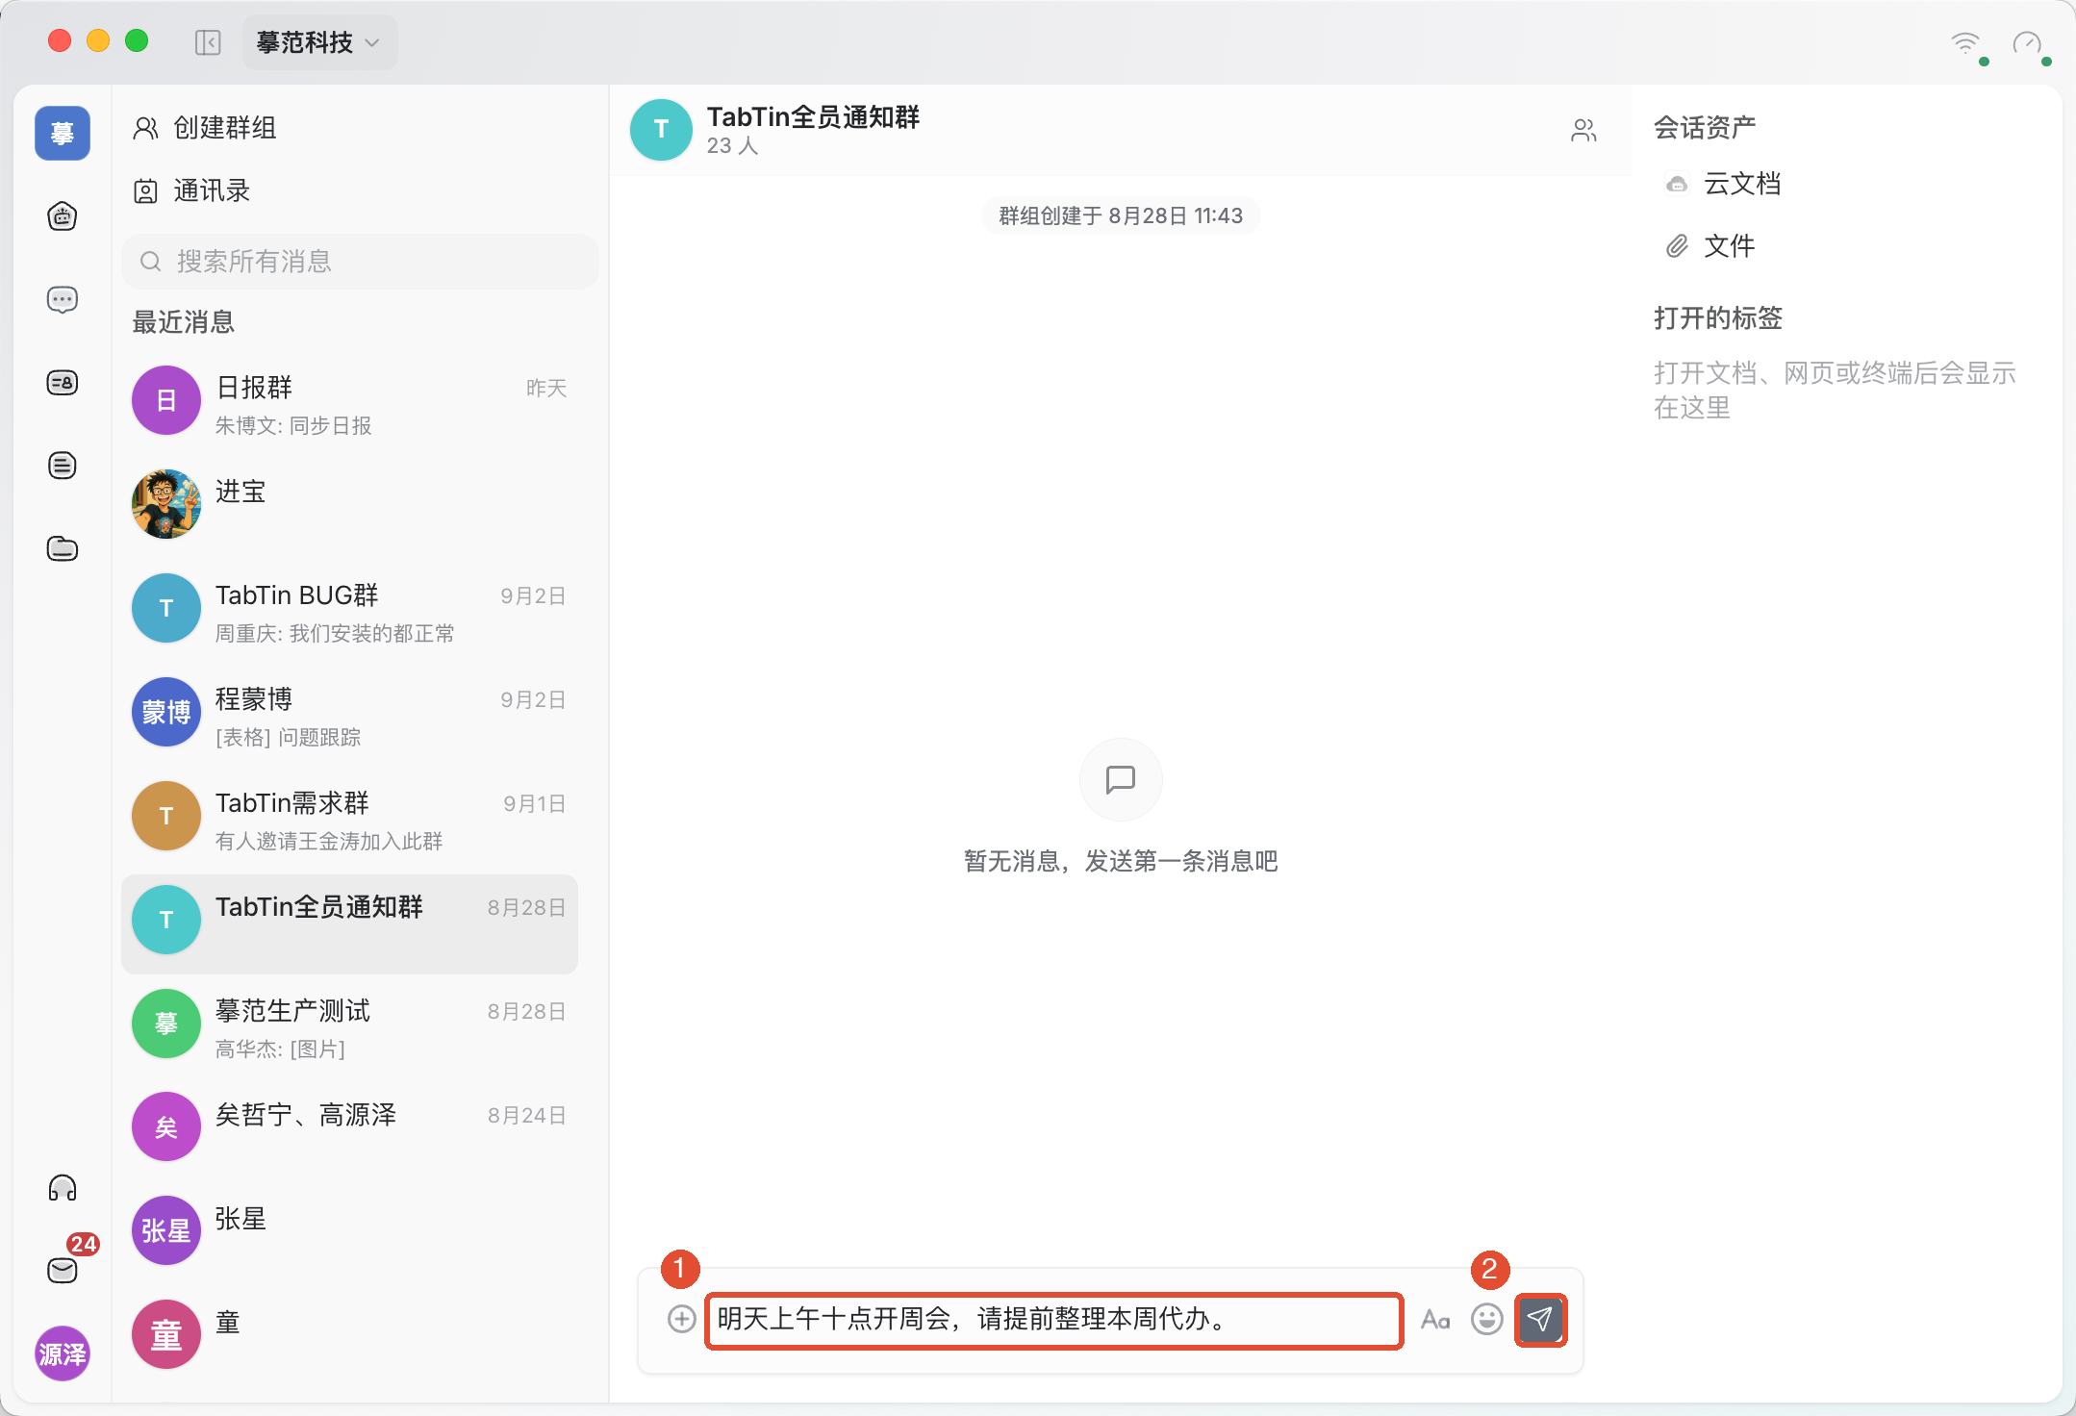Click the 23 人 member count

(733, 145)
